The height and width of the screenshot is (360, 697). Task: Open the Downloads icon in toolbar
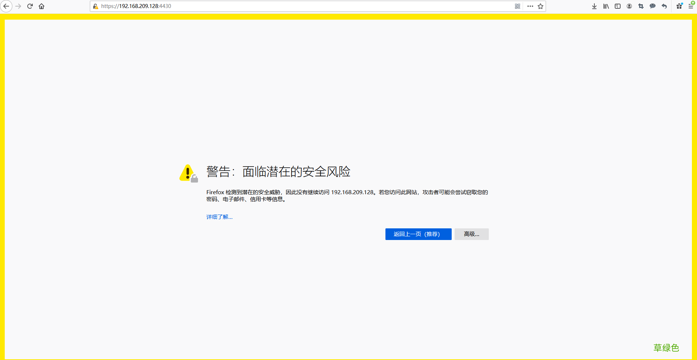[x=594, y=6]
